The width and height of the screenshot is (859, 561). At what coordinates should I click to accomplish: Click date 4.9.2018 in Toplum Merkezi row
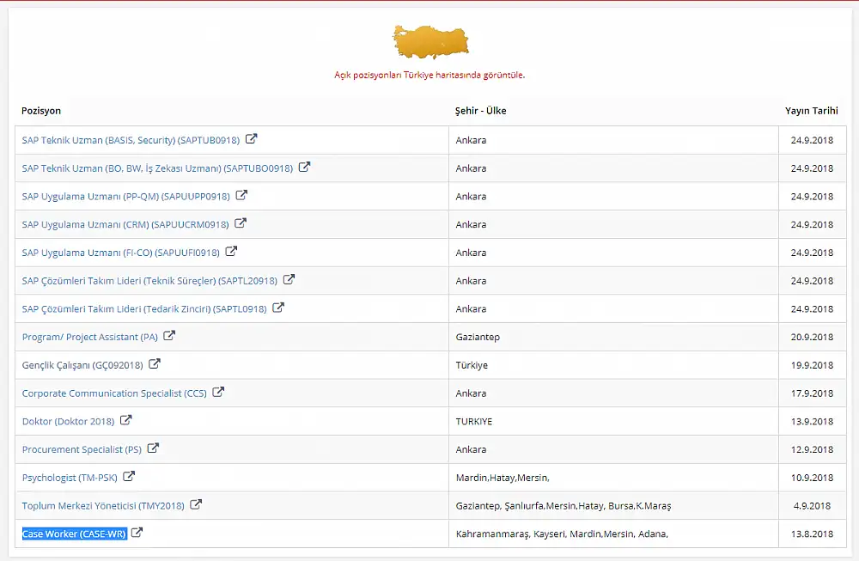[x=812, y=506]
